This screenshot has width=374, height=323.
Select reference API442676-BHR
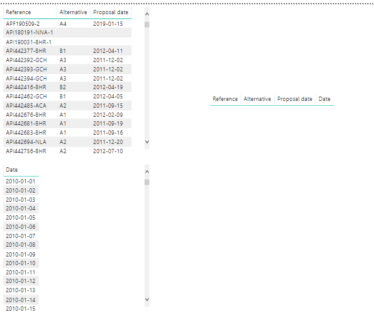(x=26, y=115)
